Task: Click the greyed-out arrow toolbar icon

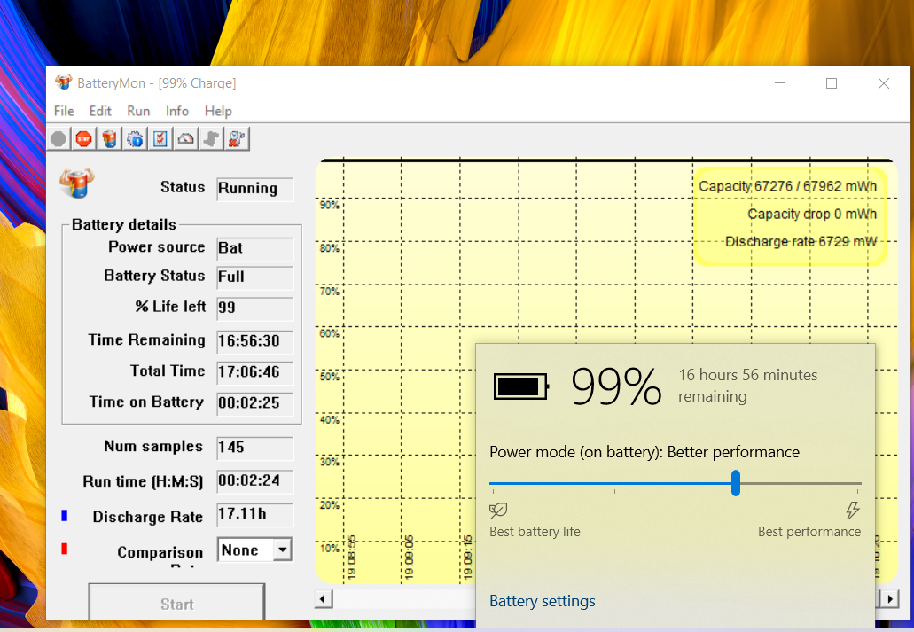Action: 211,139
